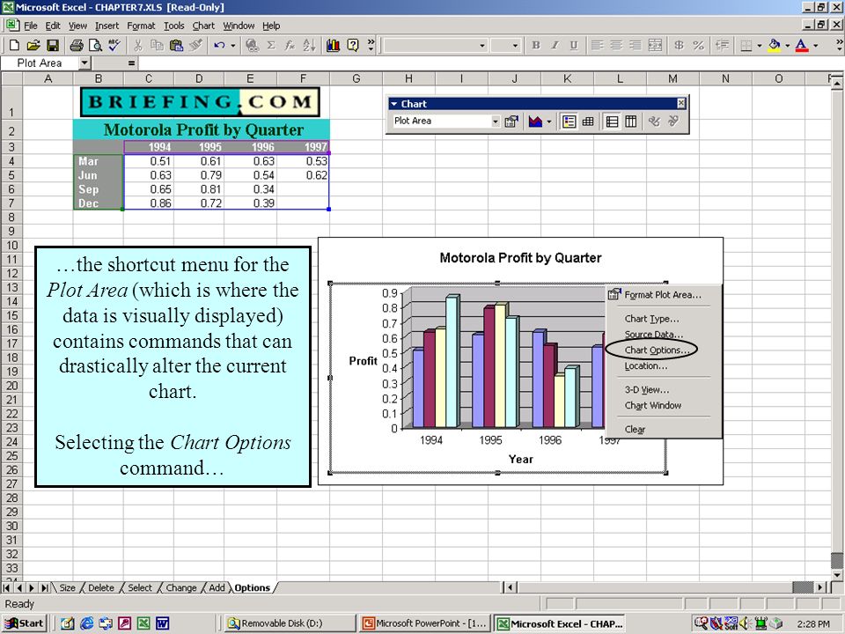Open the Tools menu
This screenshot has height=634, width=845.
pos(173,26)
